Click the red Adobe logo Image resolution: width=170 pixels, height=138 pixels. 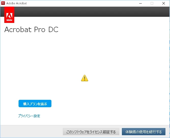point(9,15)
